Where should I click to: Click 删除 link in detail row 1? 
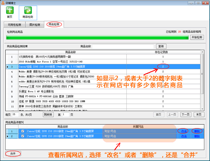click(197, 131)
